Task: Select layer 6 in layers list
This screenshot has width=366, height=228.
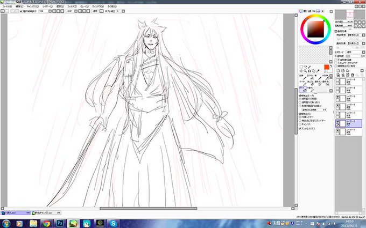Action: click(x=349, y=107)
